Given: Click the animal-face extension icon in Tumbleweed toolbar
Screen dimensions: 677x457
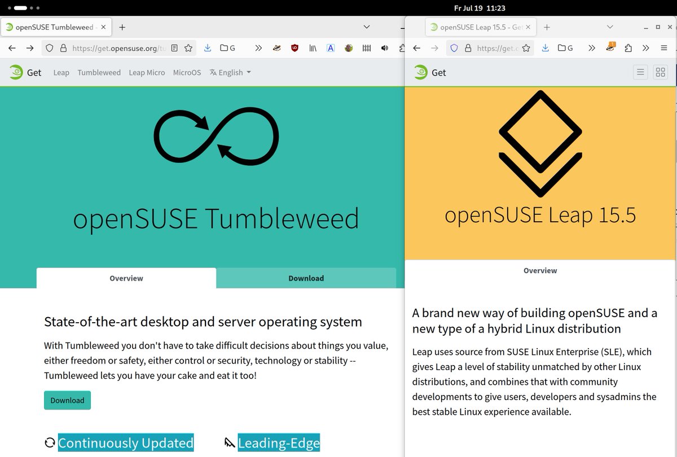Looking at the screenshot, I should tap(276, 48).
